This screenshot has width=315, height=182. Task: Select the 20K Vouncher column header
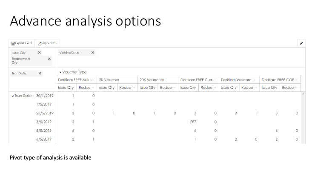coord(150,80)
